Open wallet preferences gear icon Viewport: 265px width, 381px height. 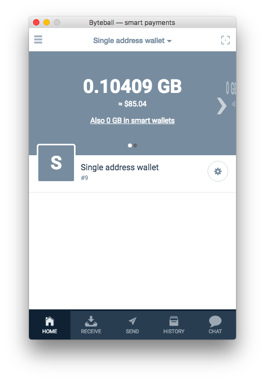[218, 171]
